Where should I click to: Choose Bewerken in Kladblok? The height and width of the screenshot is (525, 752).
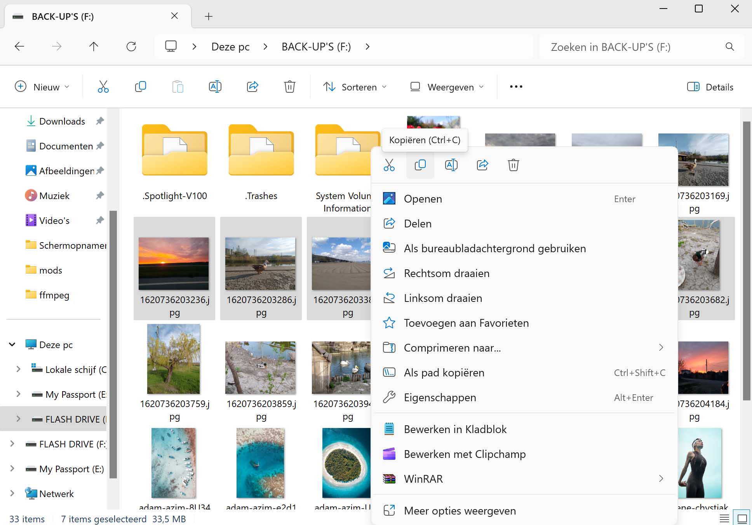(x=524, y=429)
